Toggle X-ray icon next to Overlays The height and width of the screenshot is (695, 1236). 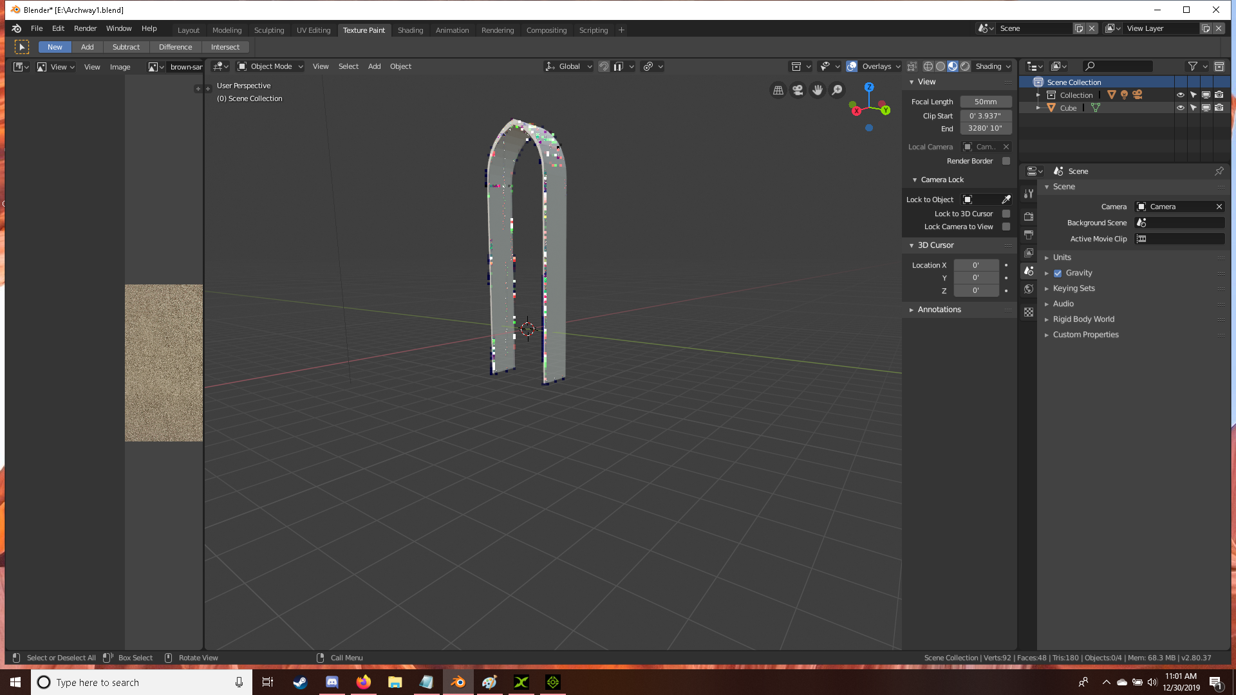(912, 66)
